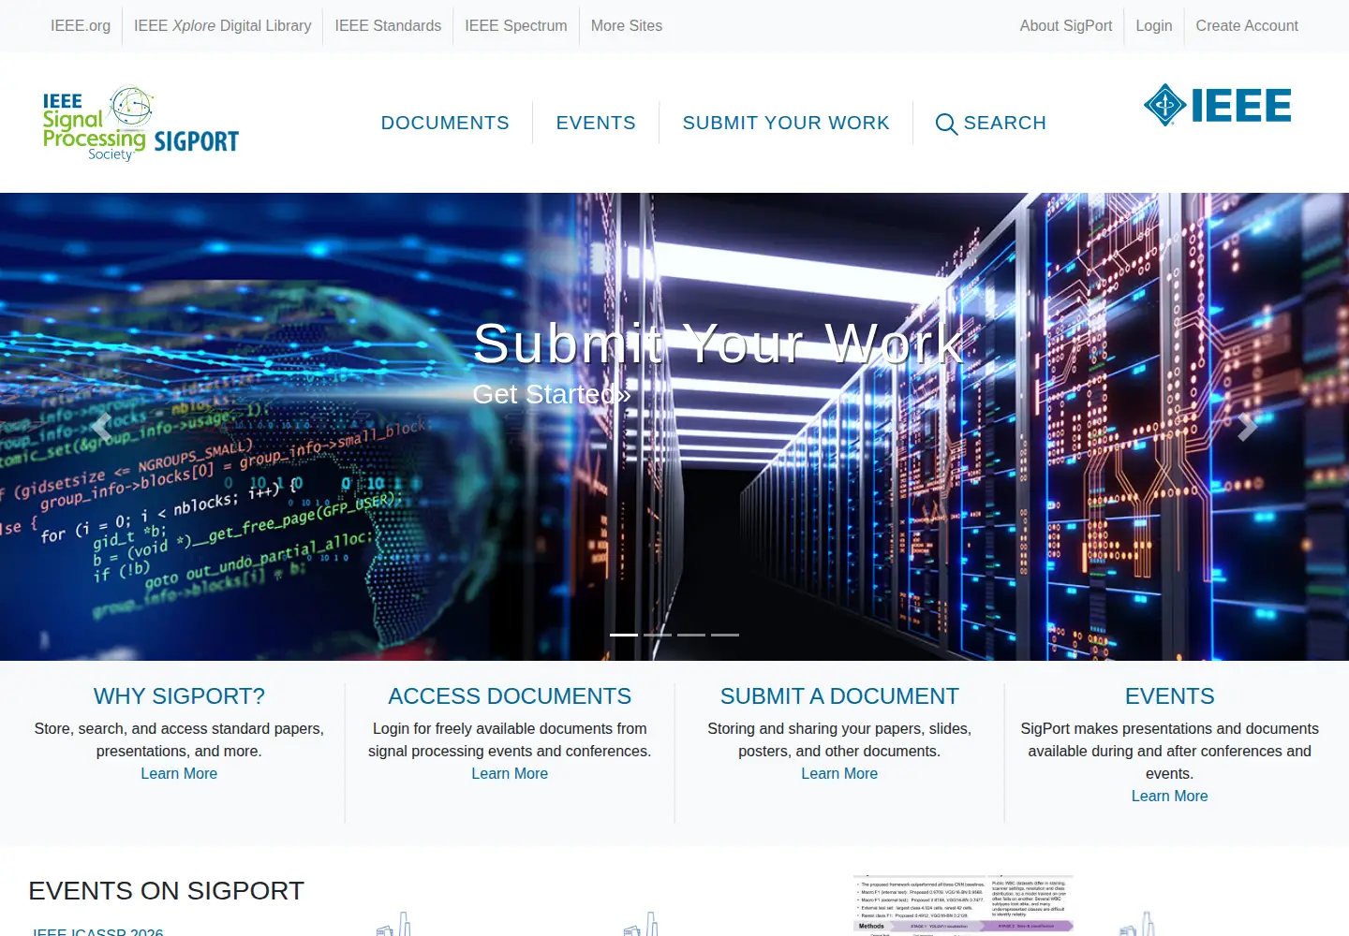Select the first carousel indicator
The width and height of the screenshot is (1349, 936).
point(624,635)
